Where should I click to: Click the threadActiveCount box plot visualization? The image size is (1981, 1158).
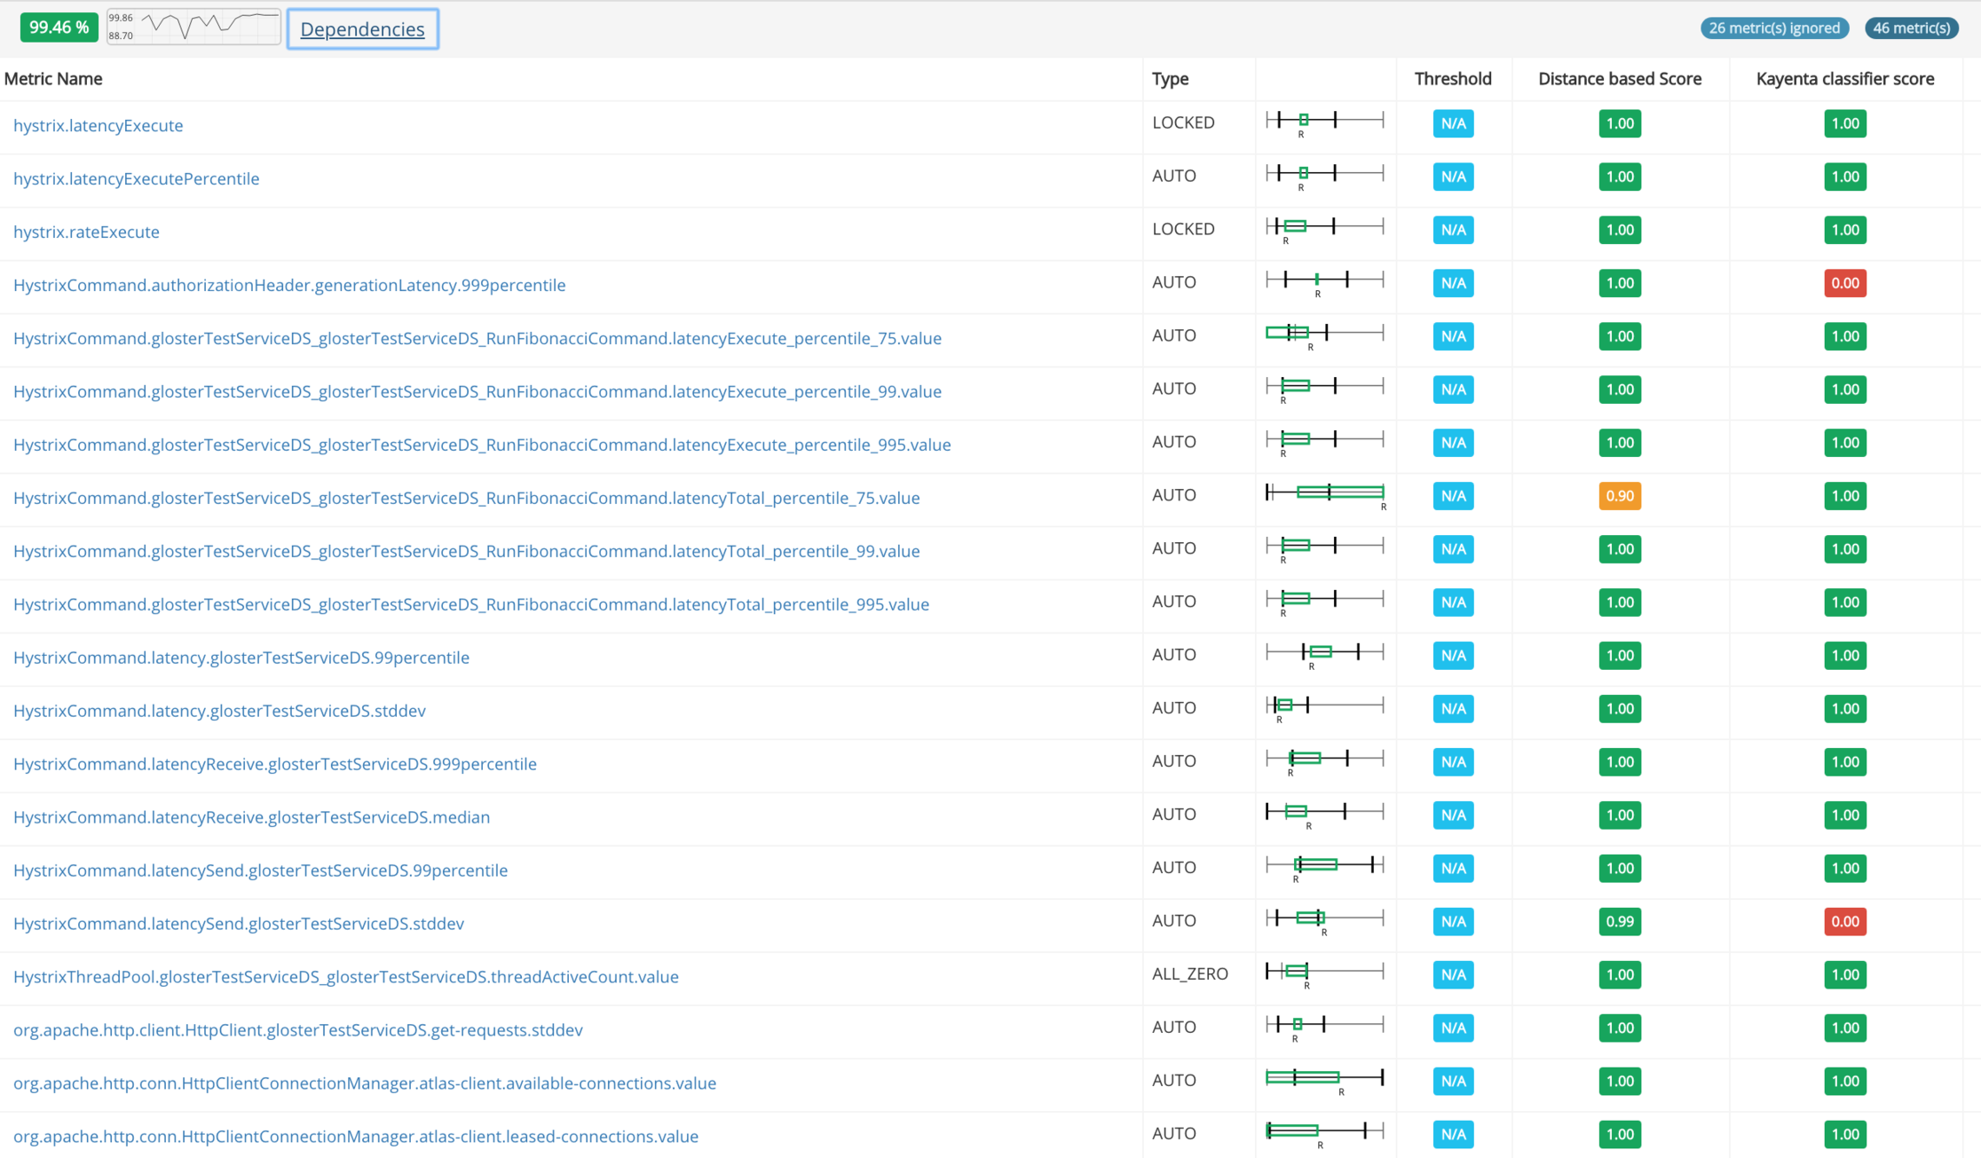coord(1324,973)
